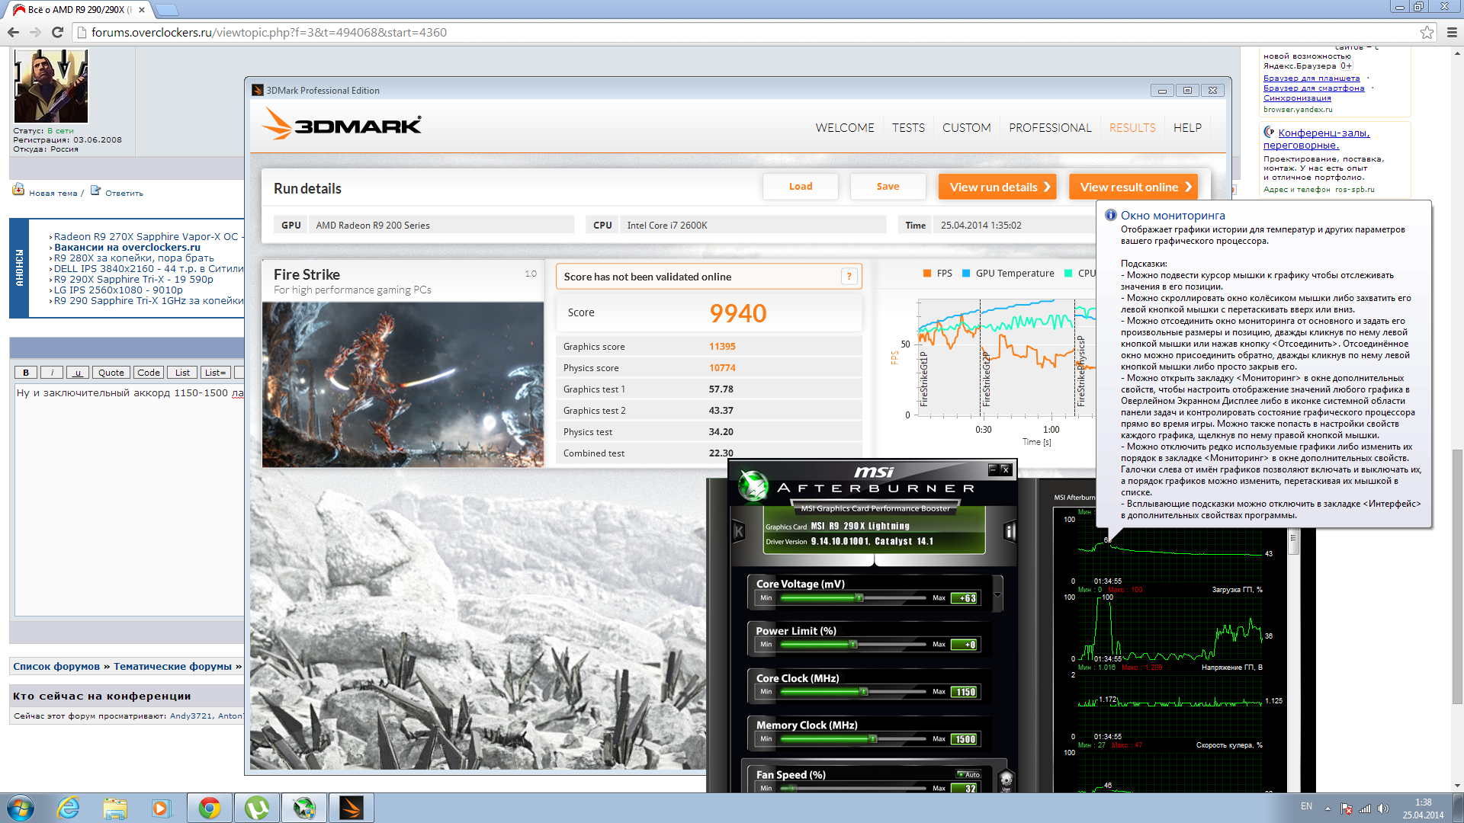Open 3DMark taskbar icon
Viewport: 1464px width, 823px height.
351,808
